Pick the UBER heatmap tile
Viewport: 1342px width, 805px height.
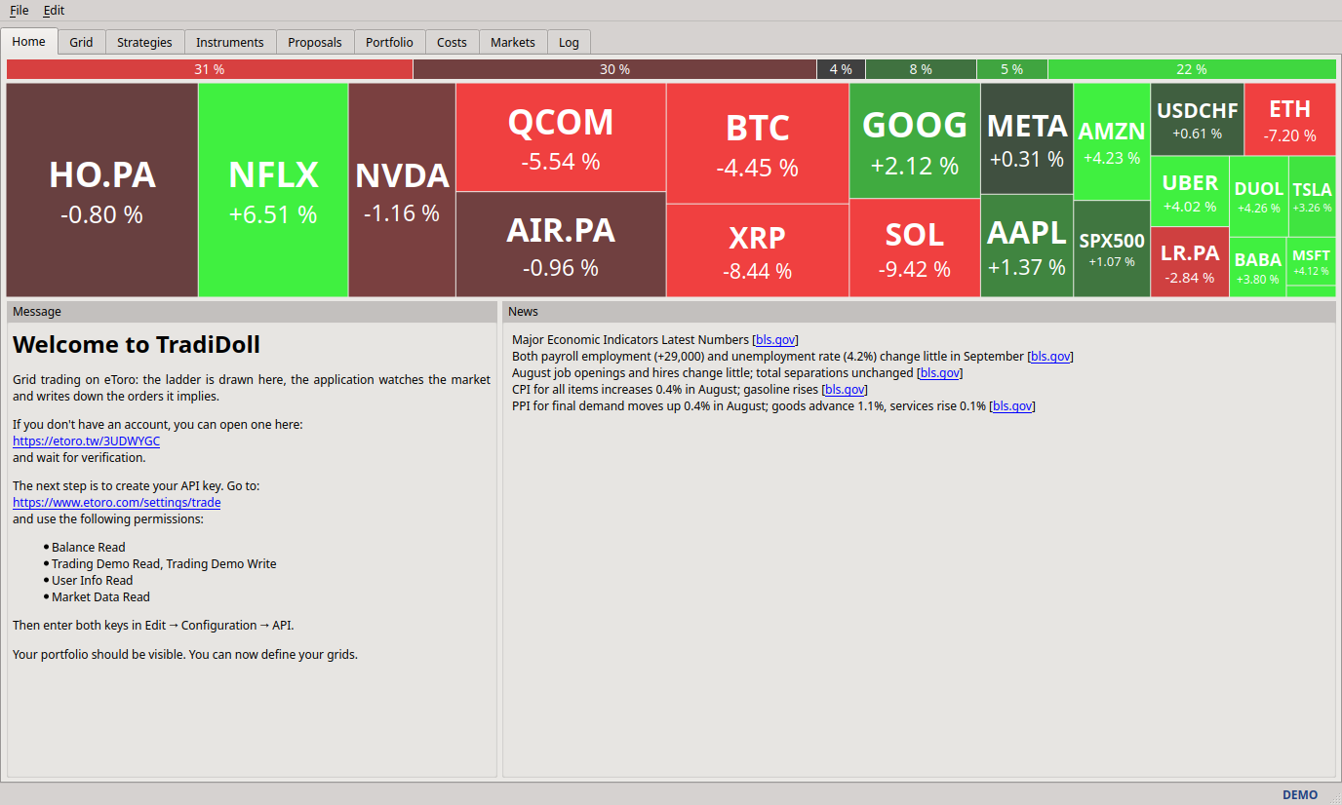tap(1190, 191)
